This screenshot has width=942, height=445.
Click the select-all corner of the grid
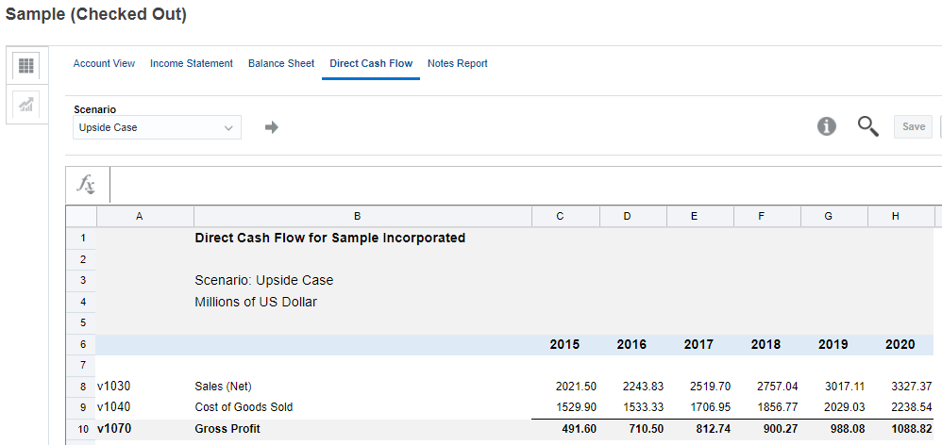point(81,217)
